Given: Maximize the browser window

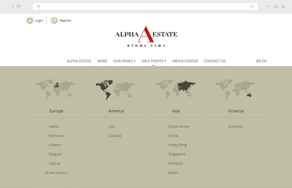Looking at the screenshot, I should [276, 7].
